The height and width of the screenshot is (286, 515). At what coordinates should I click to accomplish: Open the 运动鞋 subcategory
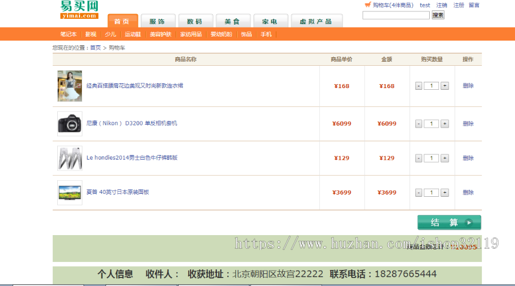pos(133,34)
